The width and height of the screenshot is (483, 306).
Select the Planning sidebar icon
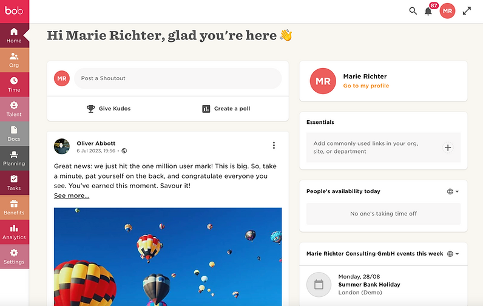14,158
